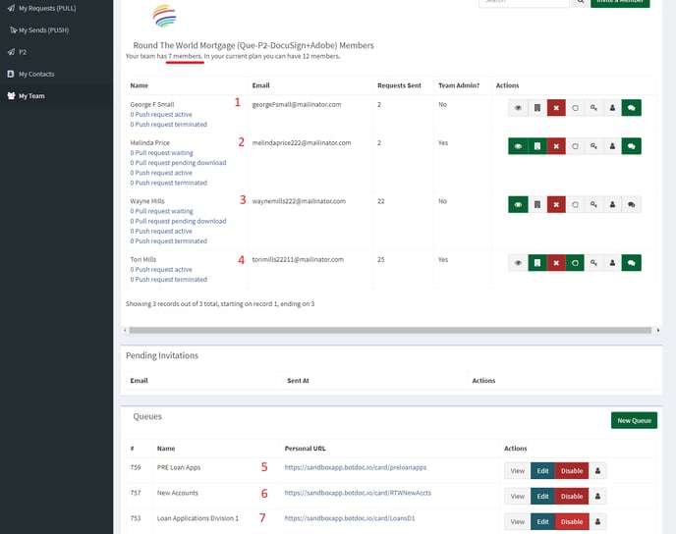This screenshot has height=534, width=676.
Task: Click the search magnifier icon button
Action: (x=580, y=2)
